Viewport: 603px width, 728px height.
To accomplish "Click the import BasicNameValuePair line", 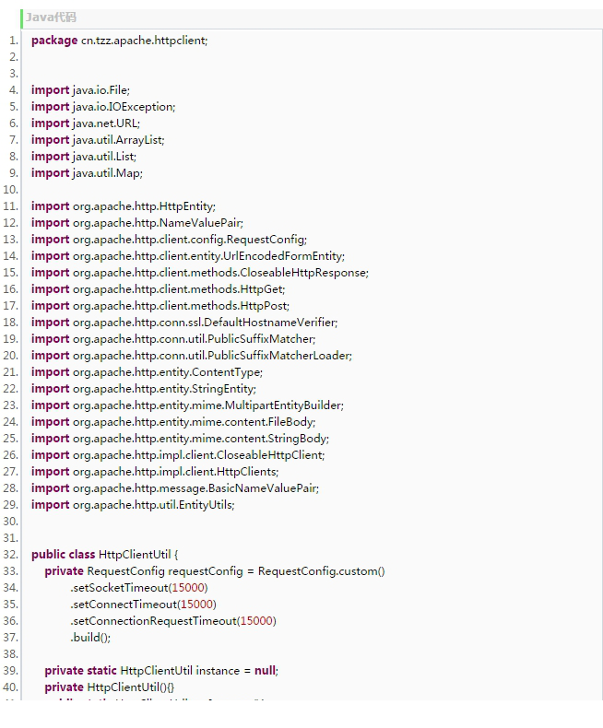I will (x=175, y=488).
